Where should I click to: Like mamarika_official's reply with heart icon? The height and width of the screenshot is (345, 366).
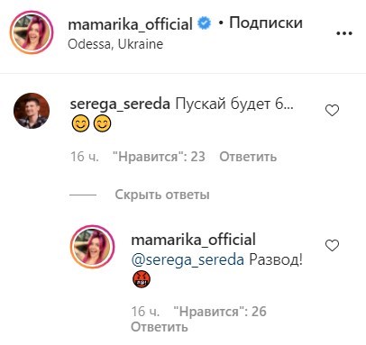[x=332, y=245]
